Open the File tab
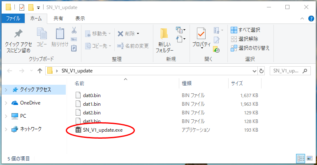Screen dimensions: 317x165 point(13,19)
